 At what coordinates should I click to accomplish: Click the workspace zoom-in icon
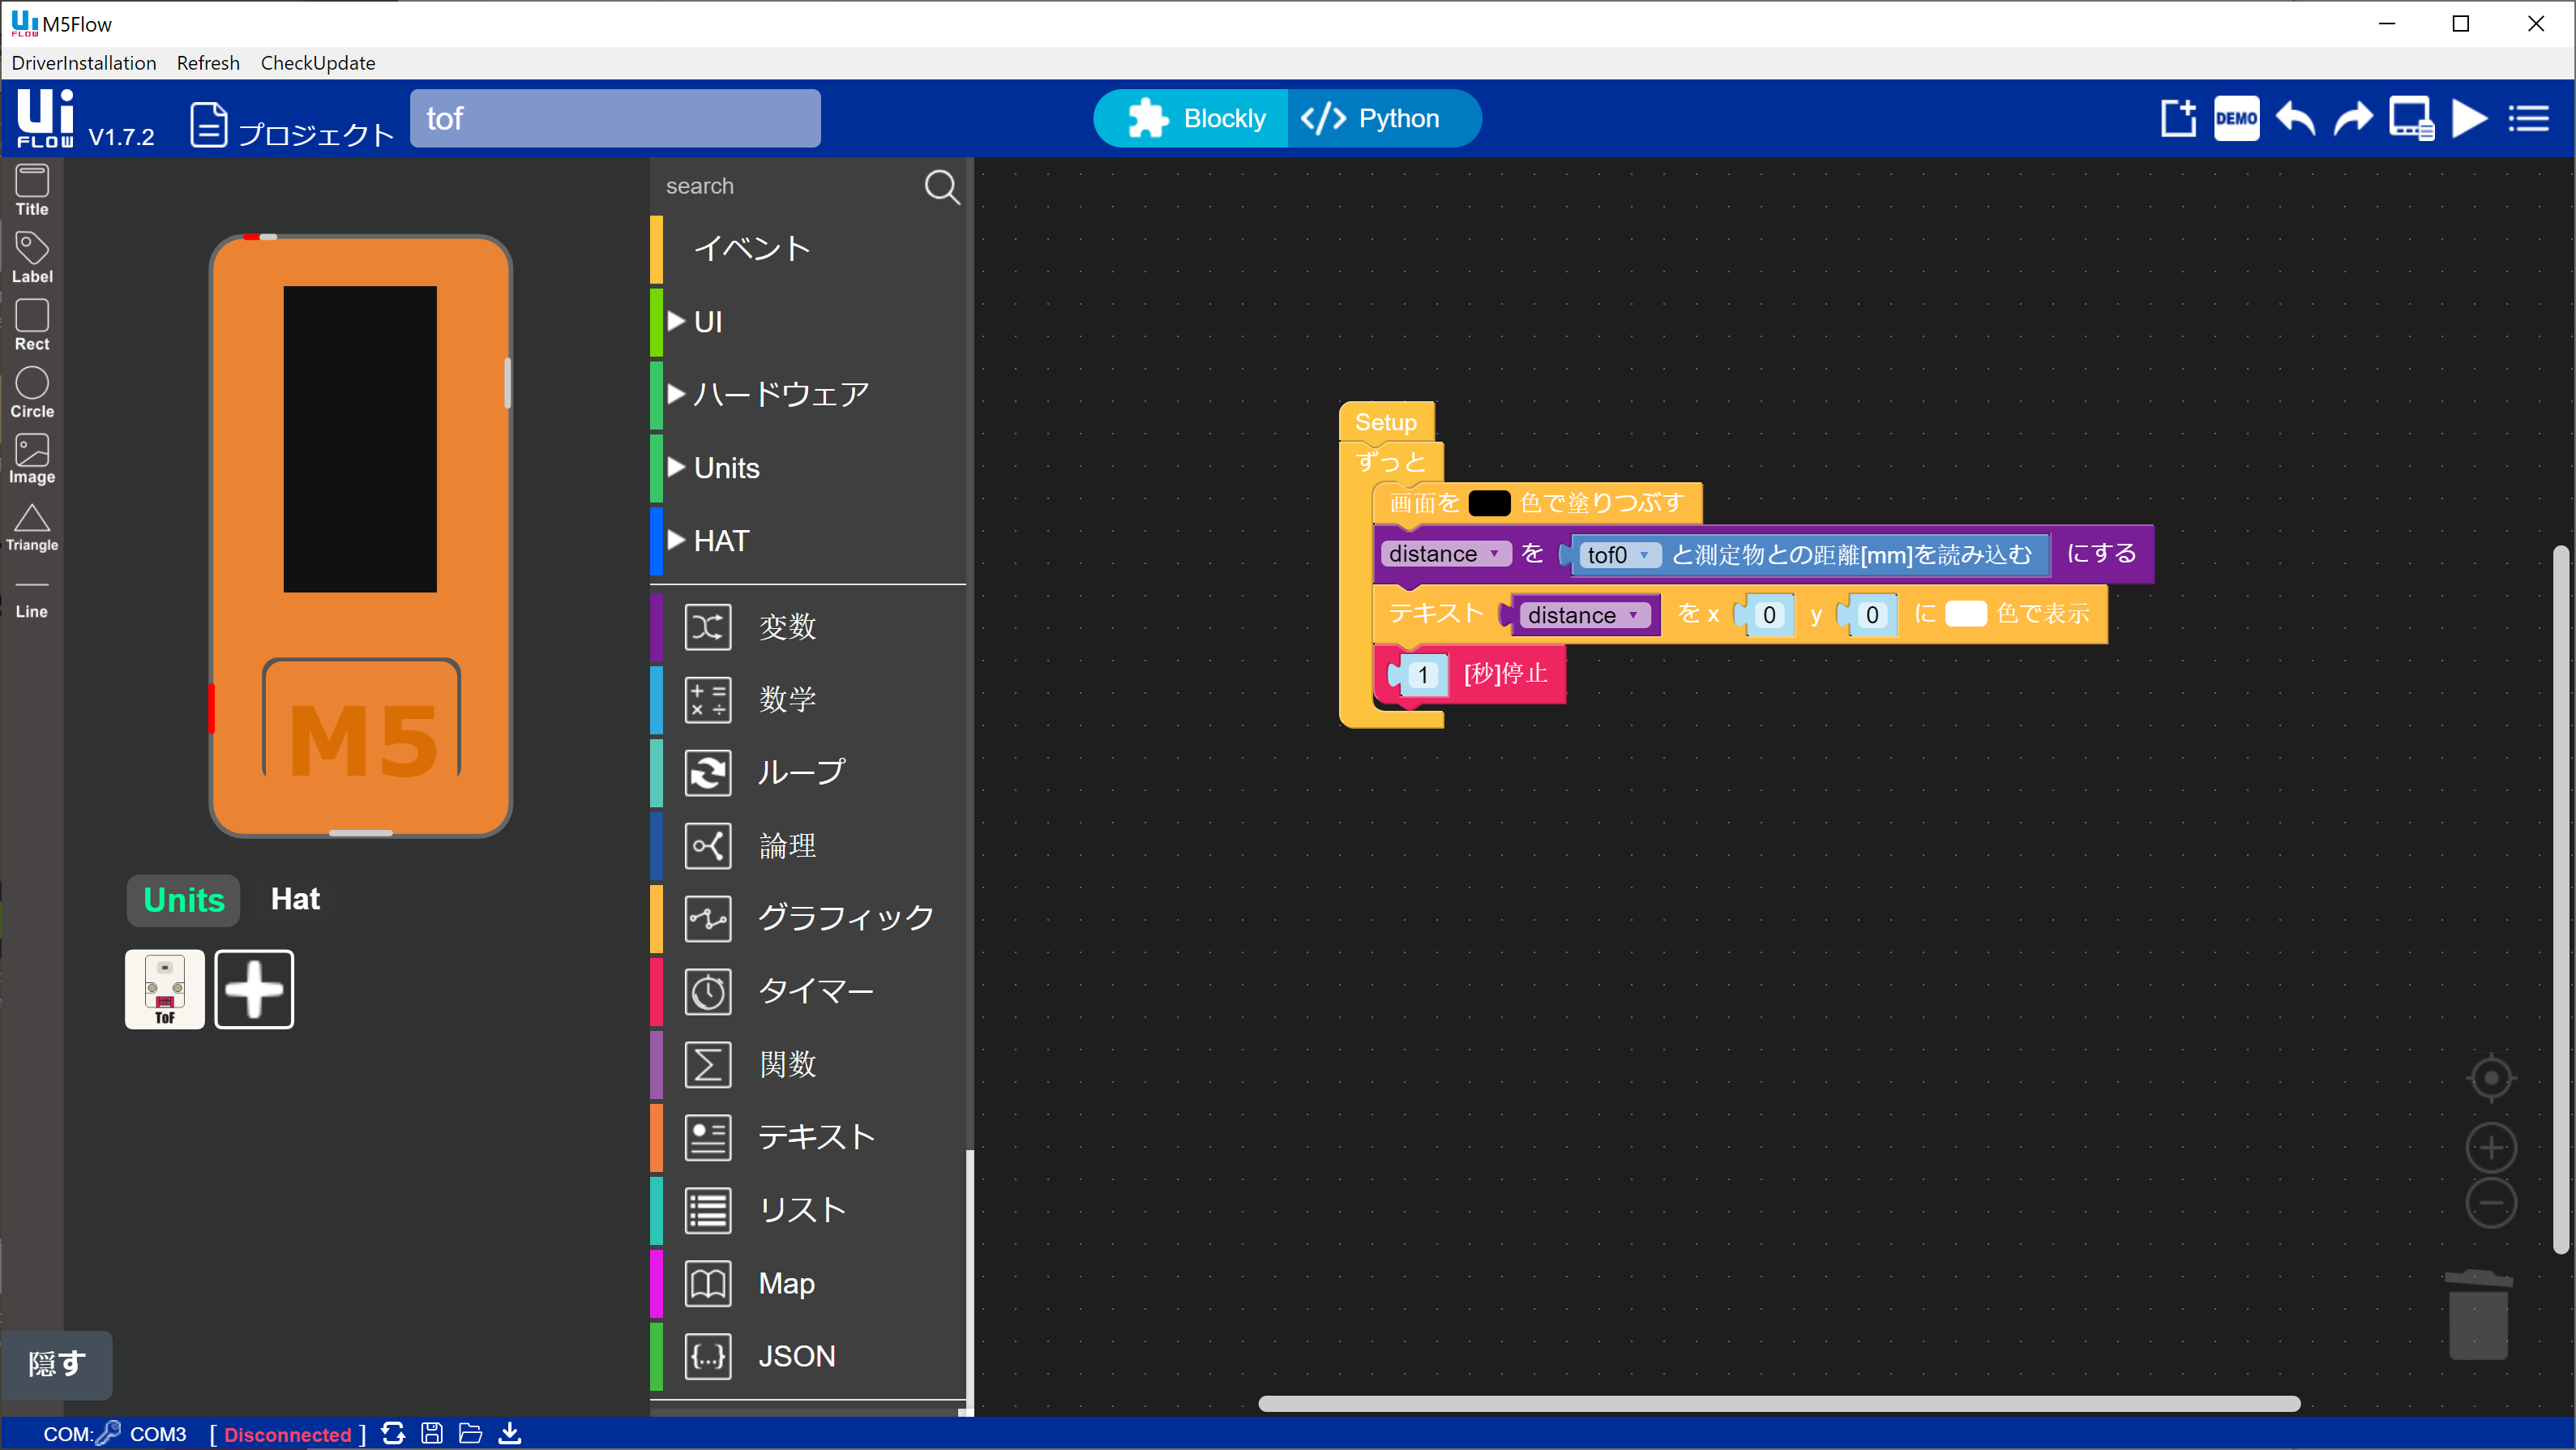(2490, 1147)
